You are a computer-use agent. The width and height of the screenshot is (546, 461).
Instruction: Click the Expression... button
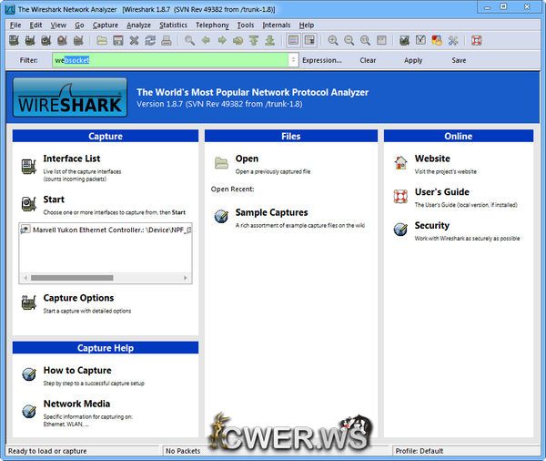(x=322, y=60)
